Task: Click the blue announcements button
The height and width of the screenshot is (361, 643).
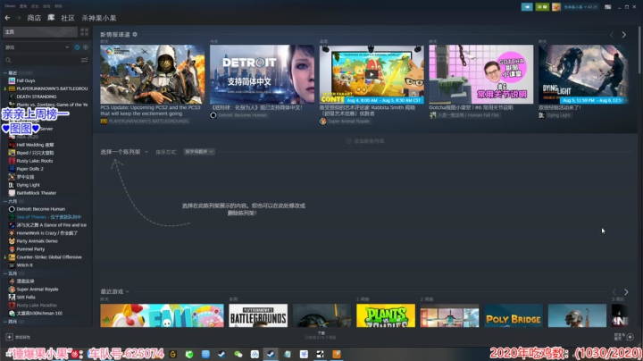Action: (x=527, y=7)
